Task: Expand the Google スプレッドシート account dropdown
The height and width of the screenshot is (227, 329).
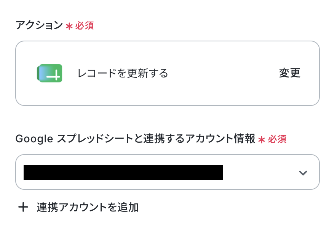Action: click(168, 172)
